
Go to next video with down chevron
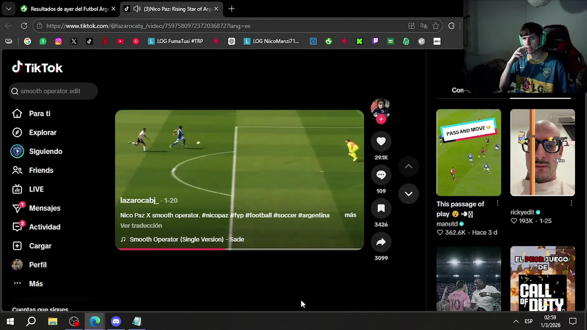tap(409, 194)
